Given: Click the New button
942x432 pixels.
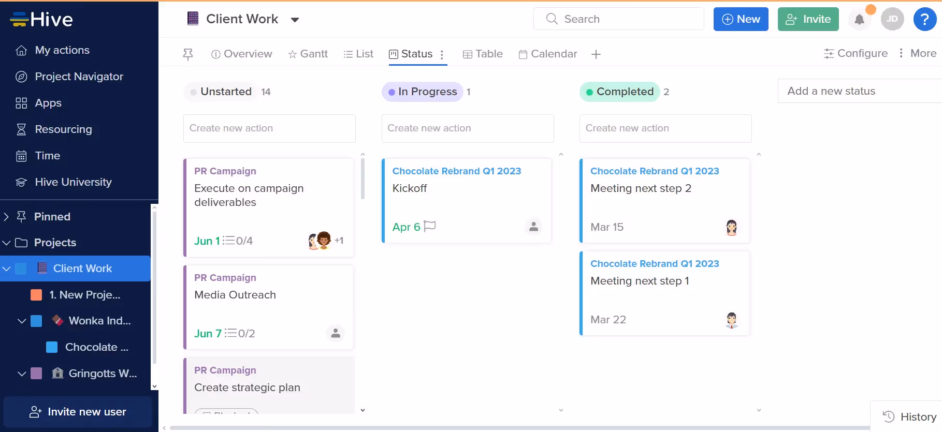Looking at the screenshot, I should pyautogui.click(x=741, y=19).
